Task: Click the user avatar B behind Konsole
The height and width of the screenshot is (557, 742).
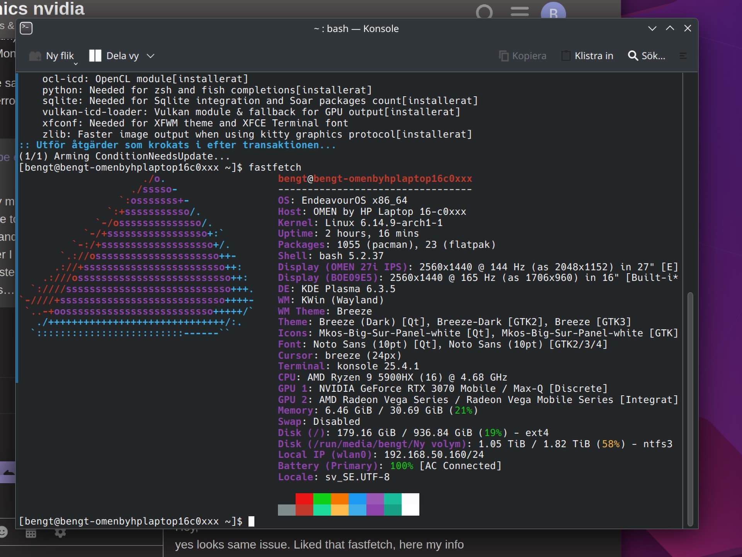Action: [553, 12]
